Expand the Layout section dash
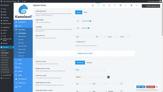Viewport: 163px width, 92px height. click(x=31, y=60)
